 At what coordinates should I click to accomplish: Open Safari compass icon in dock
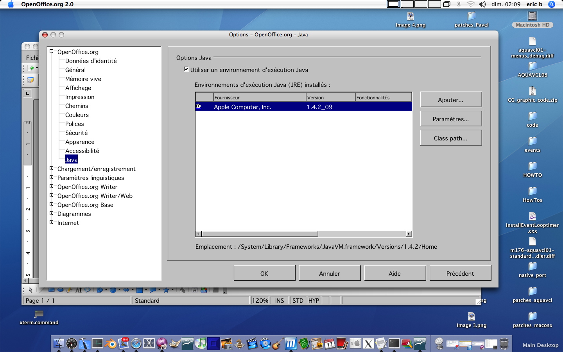pos(136,343)
